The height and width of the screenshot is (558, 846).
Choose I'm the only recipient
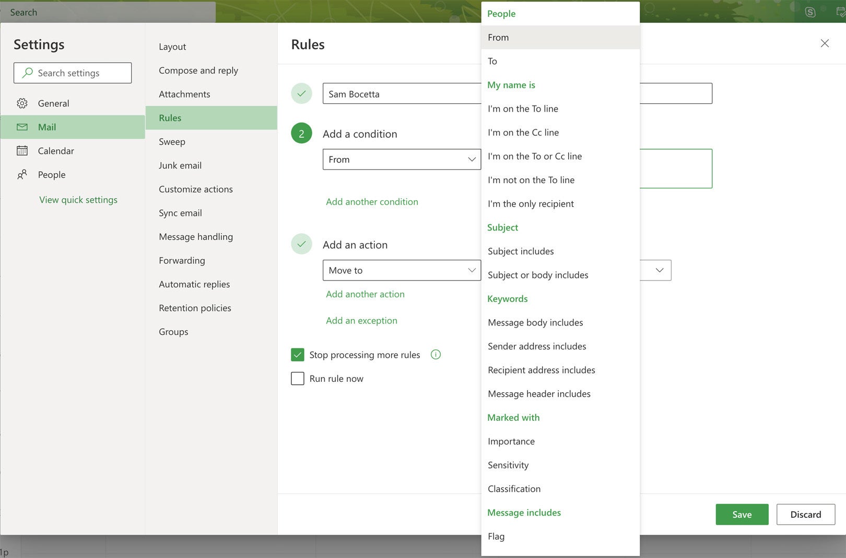[560, 203]
